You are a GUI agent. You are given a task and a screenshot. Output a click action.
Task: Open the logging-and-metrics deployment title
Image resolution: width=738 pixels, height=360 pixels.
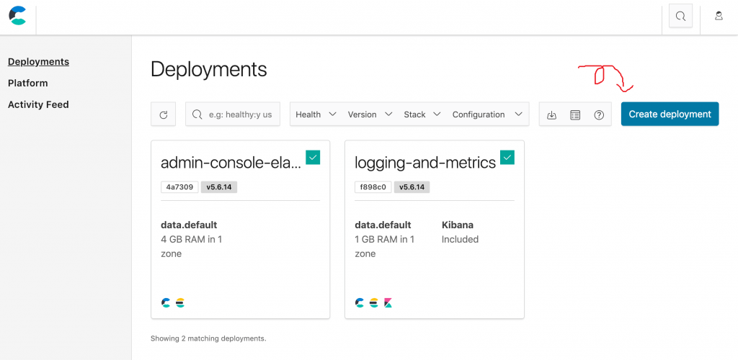[x=425, y=163]
